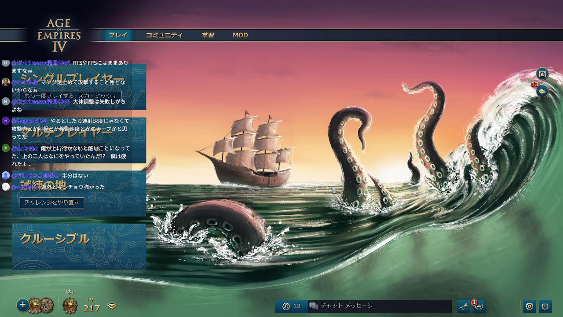Click the power quit button

pyautogui.click(x=545, y=306)
